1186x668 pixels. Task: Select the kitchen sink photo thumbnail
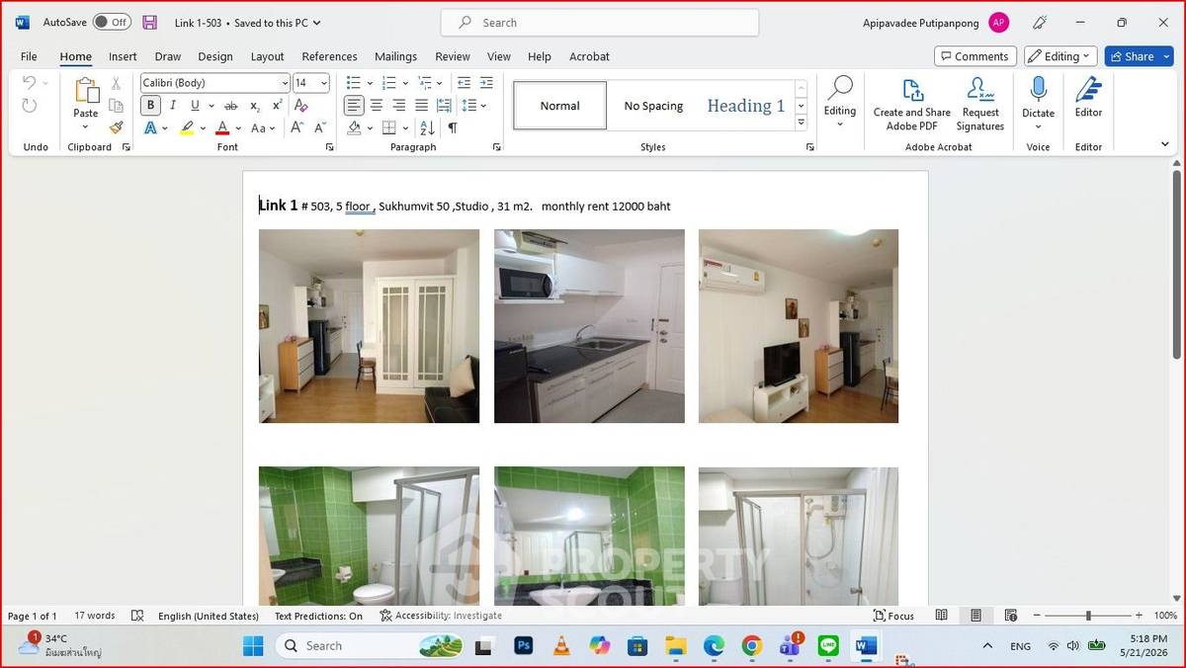(589, 326)
